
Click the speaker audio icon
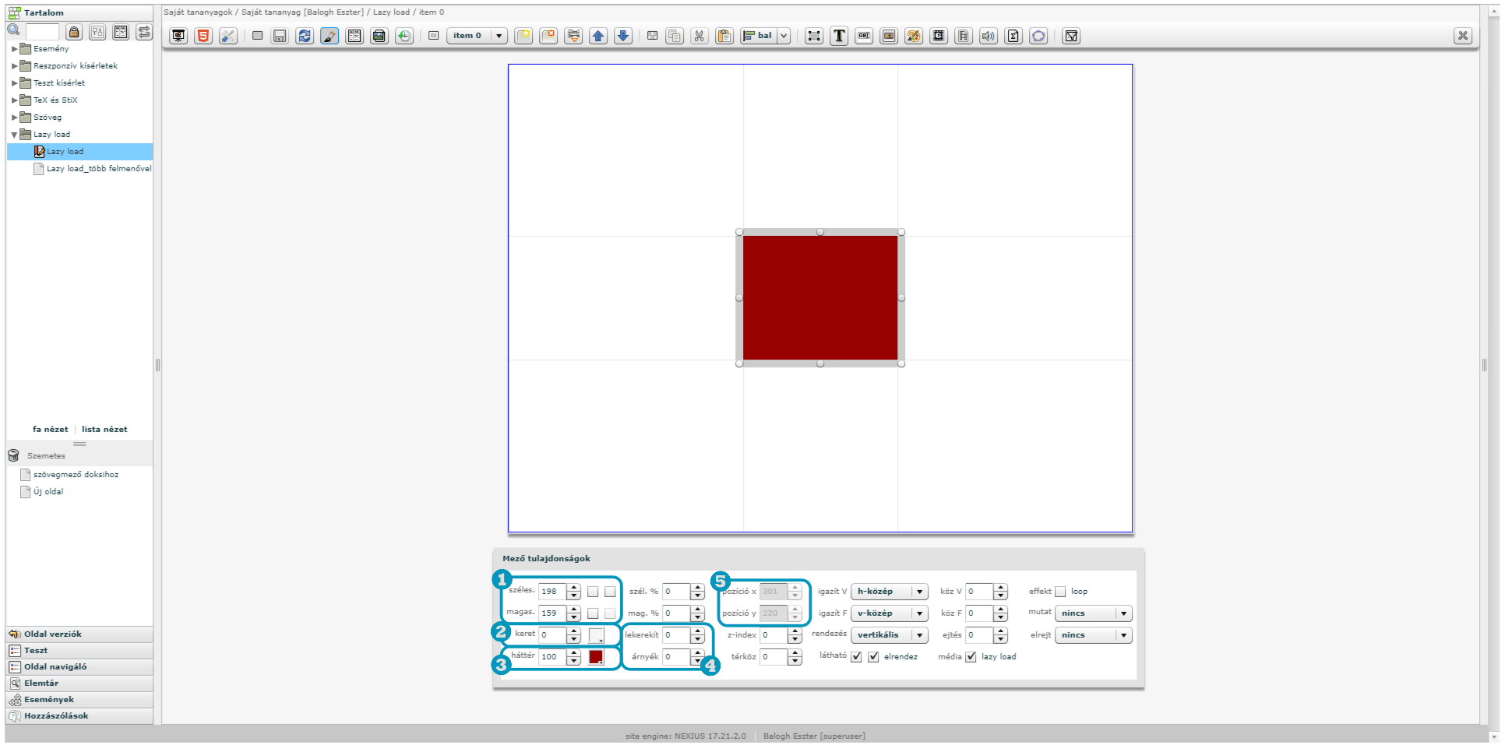tap(989, 36)
